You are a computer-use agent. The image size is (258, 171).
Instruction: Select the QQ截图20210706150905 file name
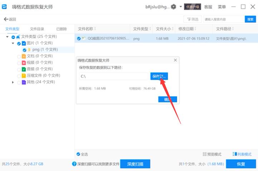(108, 38)
